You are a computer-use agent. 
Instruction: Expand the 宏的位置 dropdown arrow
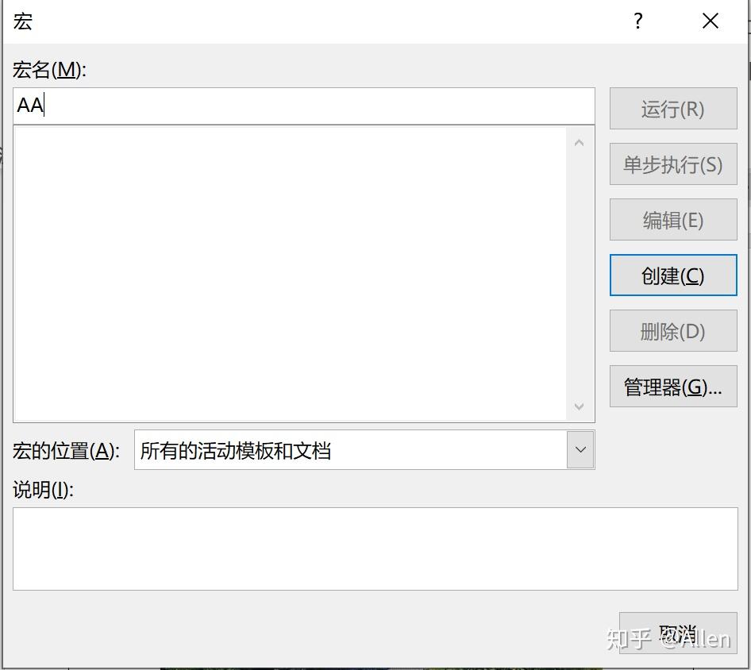coord(580,449)
